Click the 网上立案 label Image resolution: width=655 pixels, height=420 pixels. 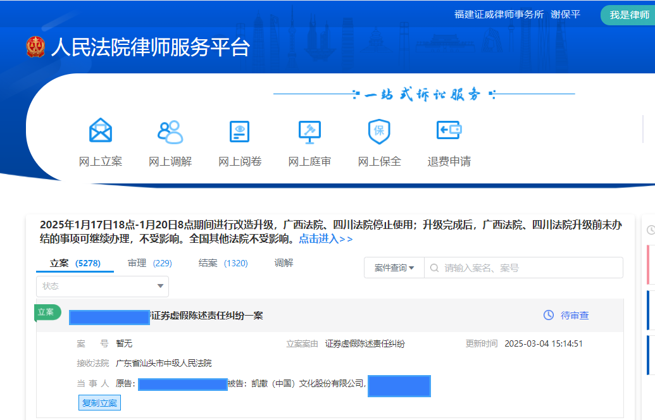[100, 161]
